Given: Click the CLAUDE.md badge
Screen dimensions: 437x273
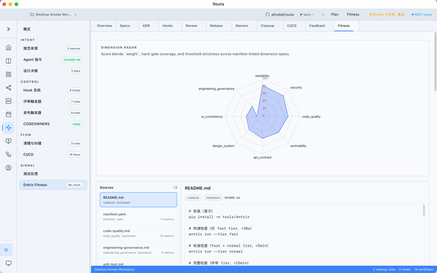Looking at the screenshot, I should coord(72,59).
